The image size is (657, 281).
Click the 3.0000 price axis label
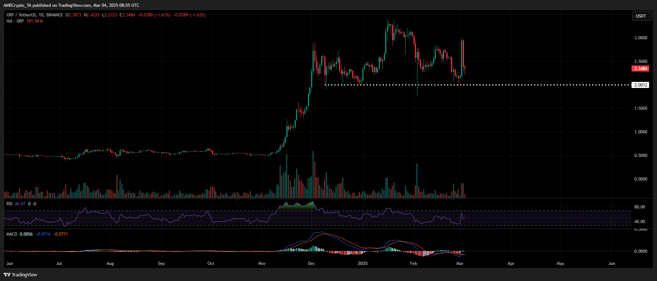(641, 38)
